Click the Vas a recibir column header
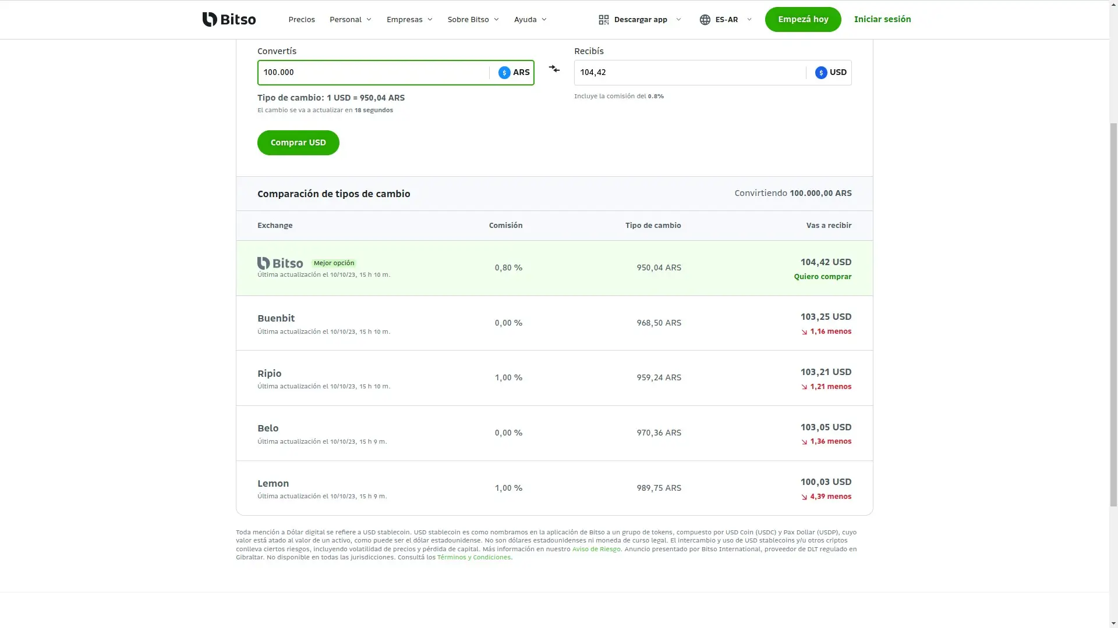This screenshot has width=1118, height=628. 829,226
